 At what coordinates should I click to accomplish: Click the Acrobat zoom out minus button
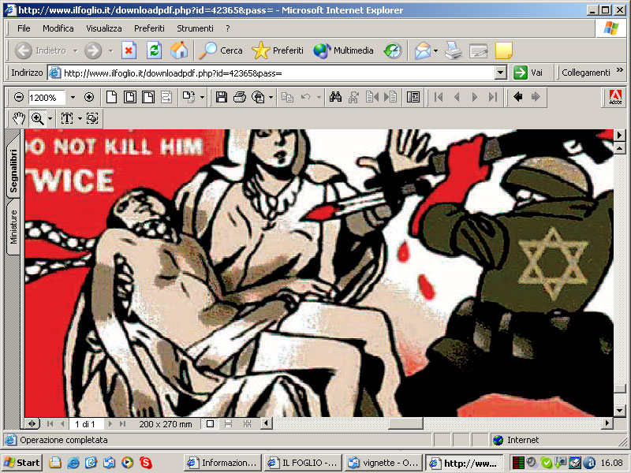pos(18,97)
